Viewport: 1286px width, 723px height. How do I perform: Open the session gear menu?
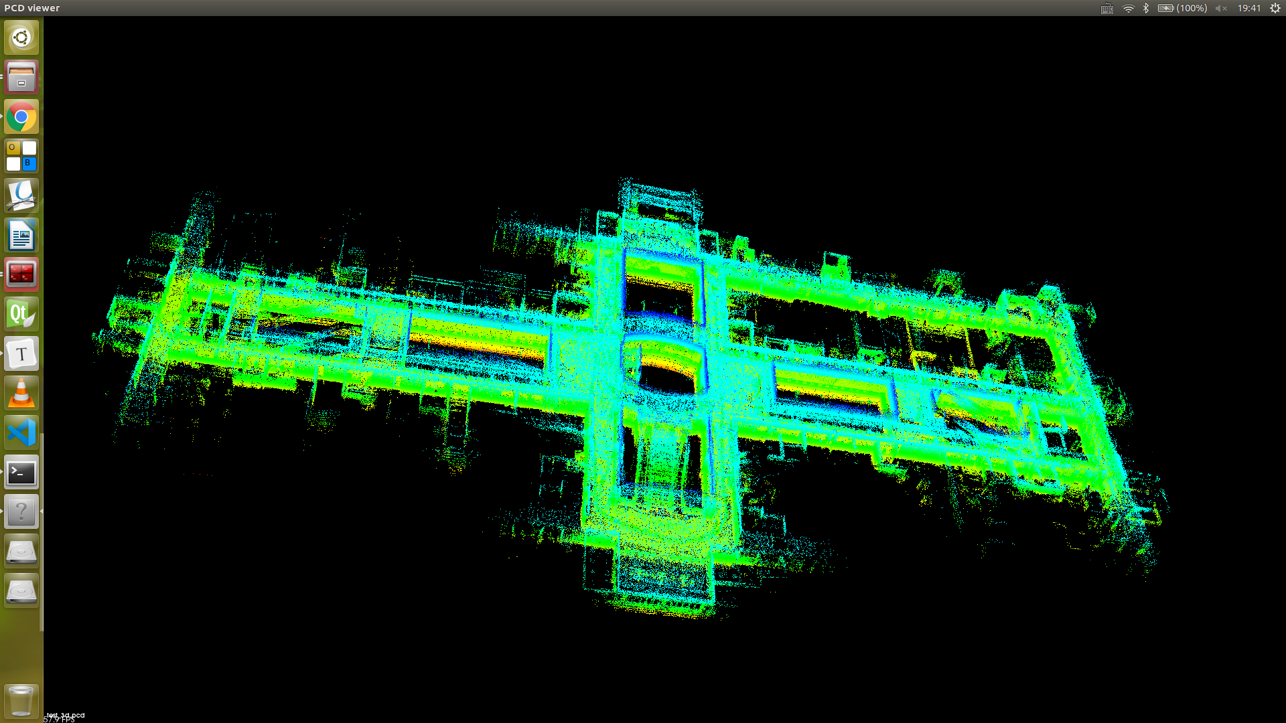[x=1276, y=9]
